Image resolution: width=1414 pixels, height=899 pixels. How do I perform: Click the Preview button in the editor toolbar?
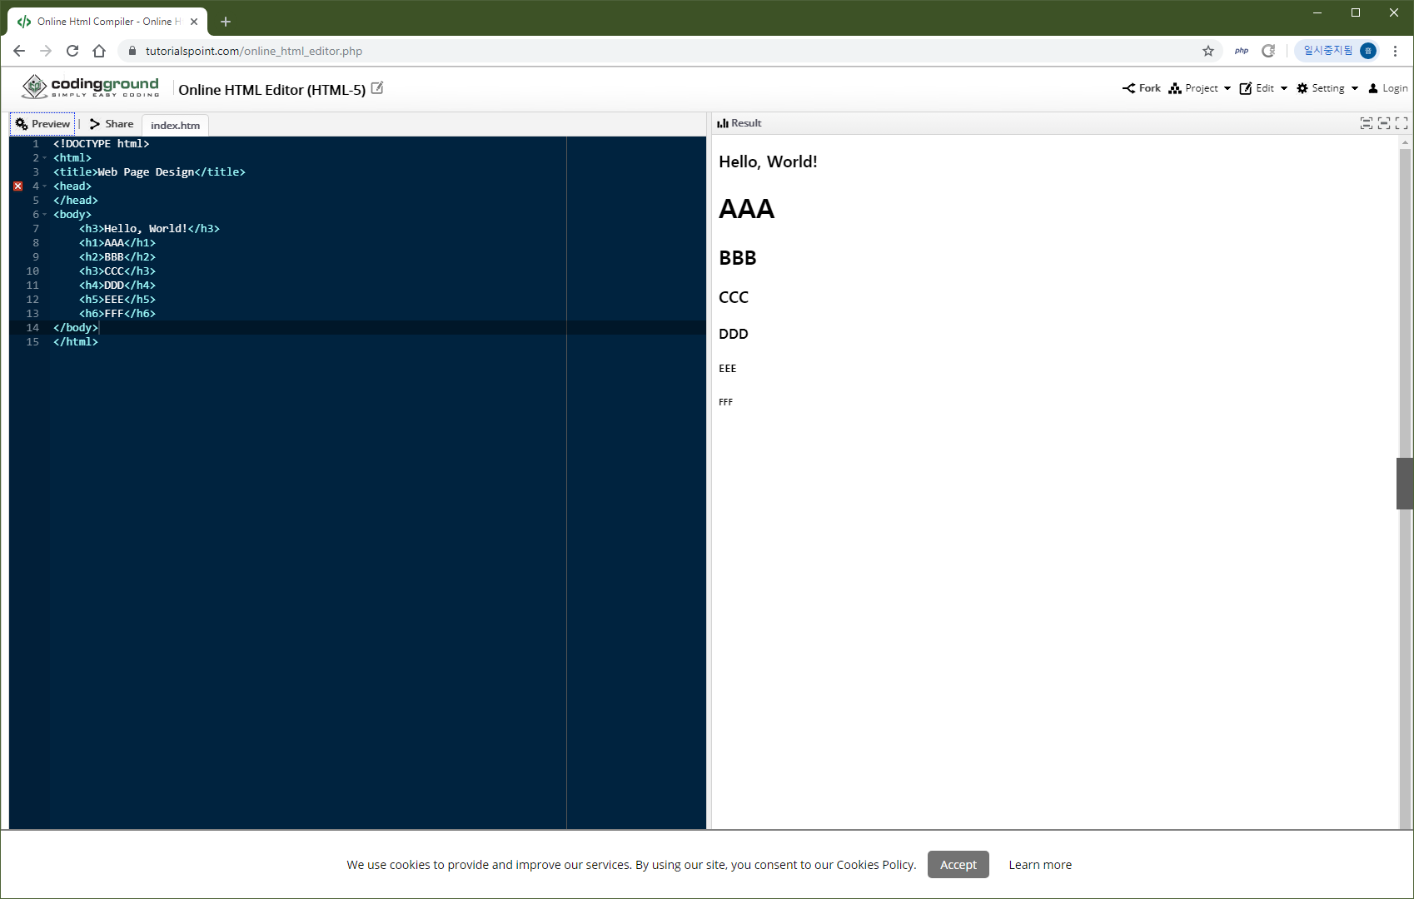coord(42,124)
